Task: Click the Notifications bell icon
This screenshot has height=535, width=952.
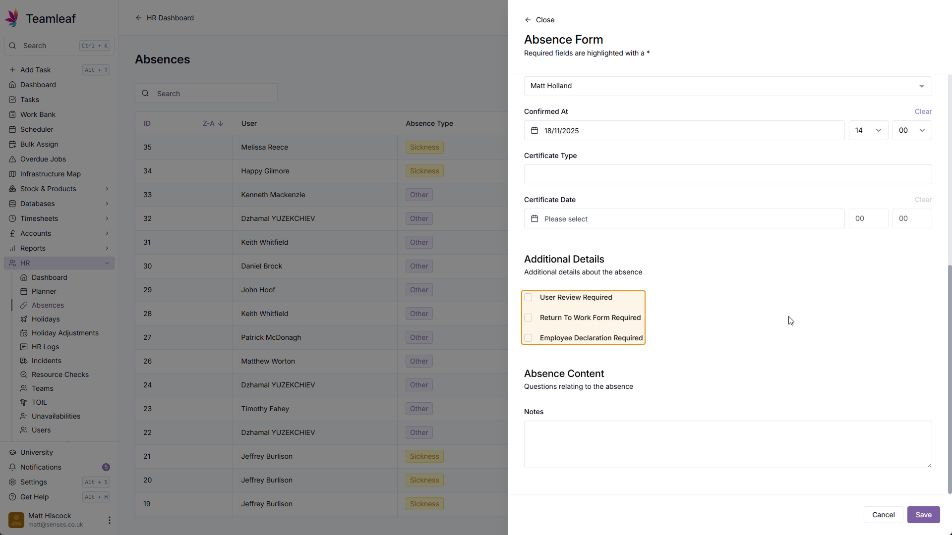Action: click(x=12, y=467)
